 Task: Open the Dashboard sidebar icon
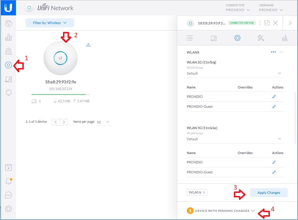[x=8, y=23]
